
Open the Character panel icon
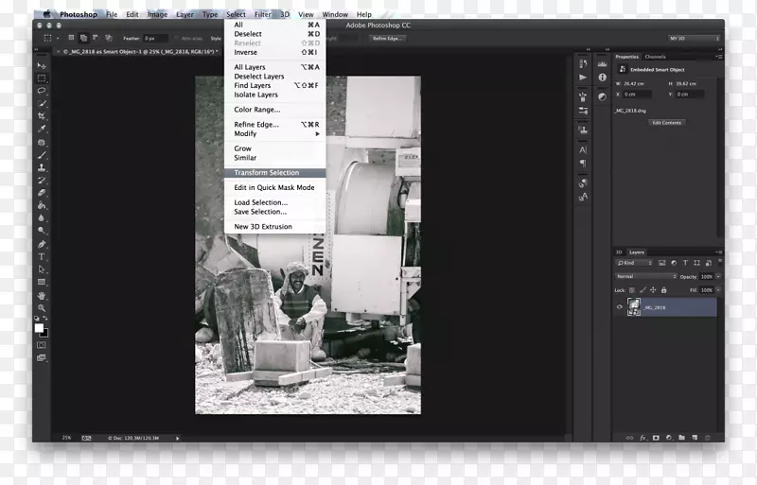583,150
